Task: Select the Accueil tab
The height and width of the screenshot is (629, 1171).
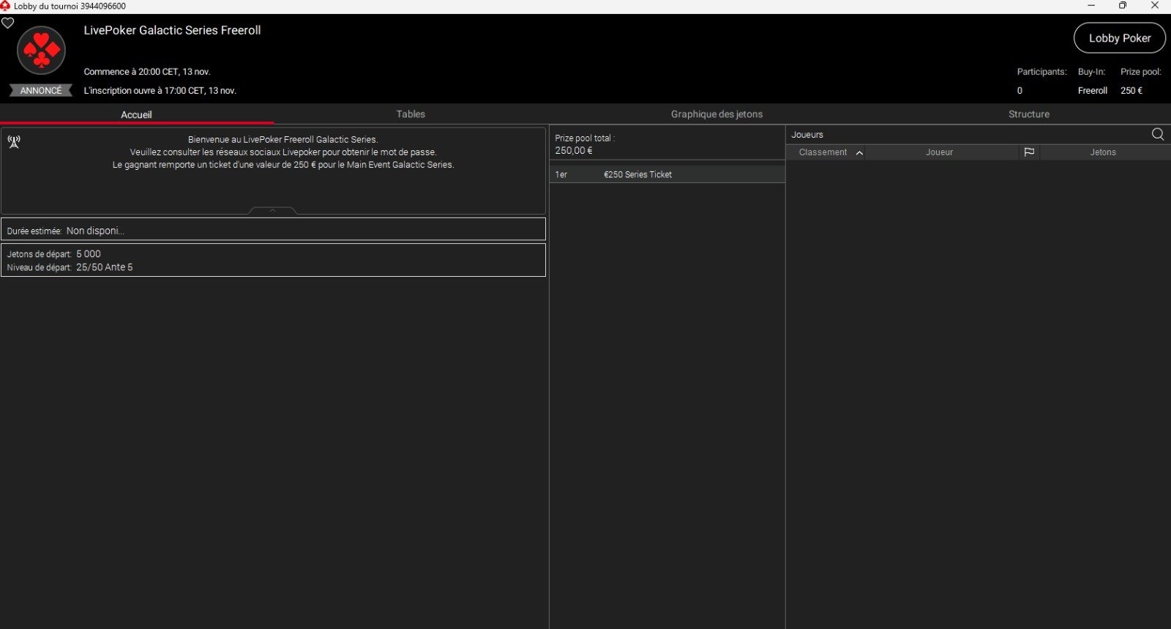Action: click(x=136, y=114)
